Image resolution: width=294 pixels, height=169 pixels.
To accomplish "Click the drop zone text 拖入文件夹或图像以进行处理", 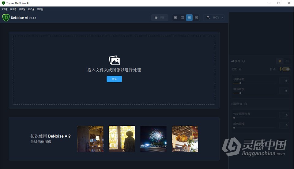I will (114, 70).
